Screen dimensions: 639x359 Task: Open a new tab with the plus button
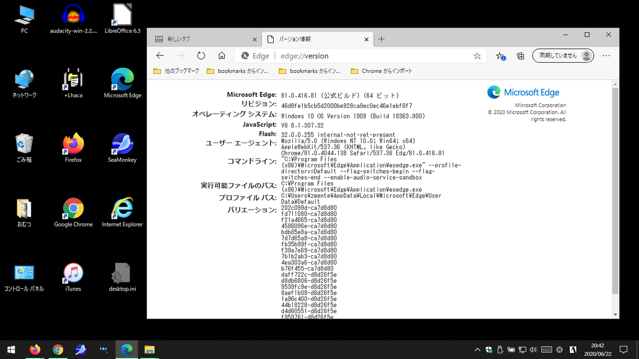click(381, 39)
